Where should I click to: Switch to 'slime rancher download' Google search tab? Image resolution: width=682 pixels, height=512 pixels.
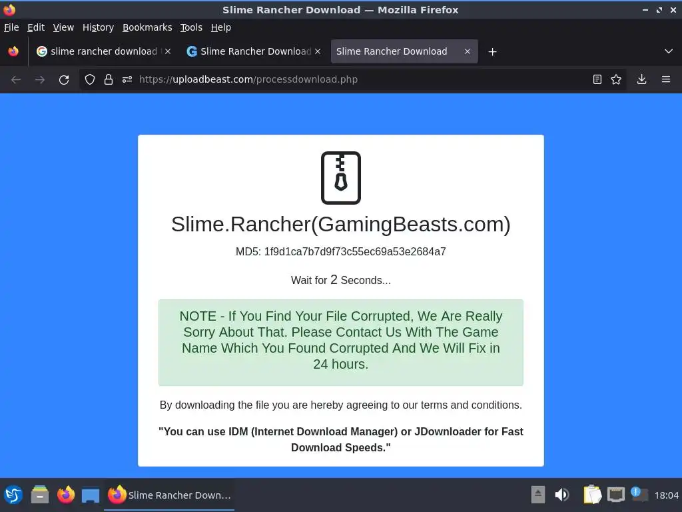pyautogui.click(x=103, y=51)
